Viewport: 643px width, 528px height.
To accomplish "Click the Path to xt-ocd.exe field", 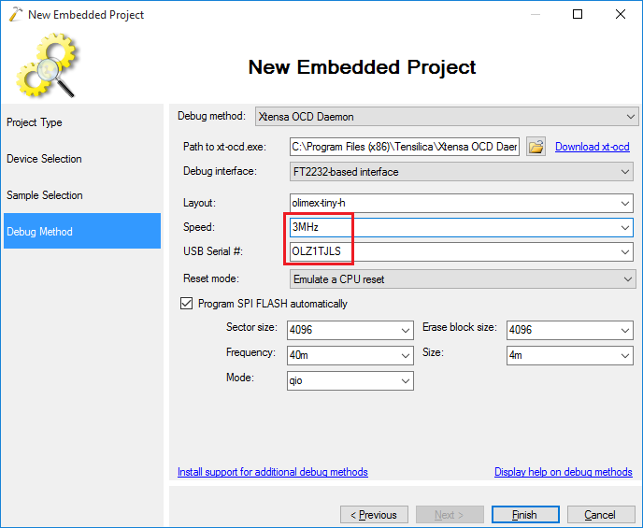I will [405, 147].
